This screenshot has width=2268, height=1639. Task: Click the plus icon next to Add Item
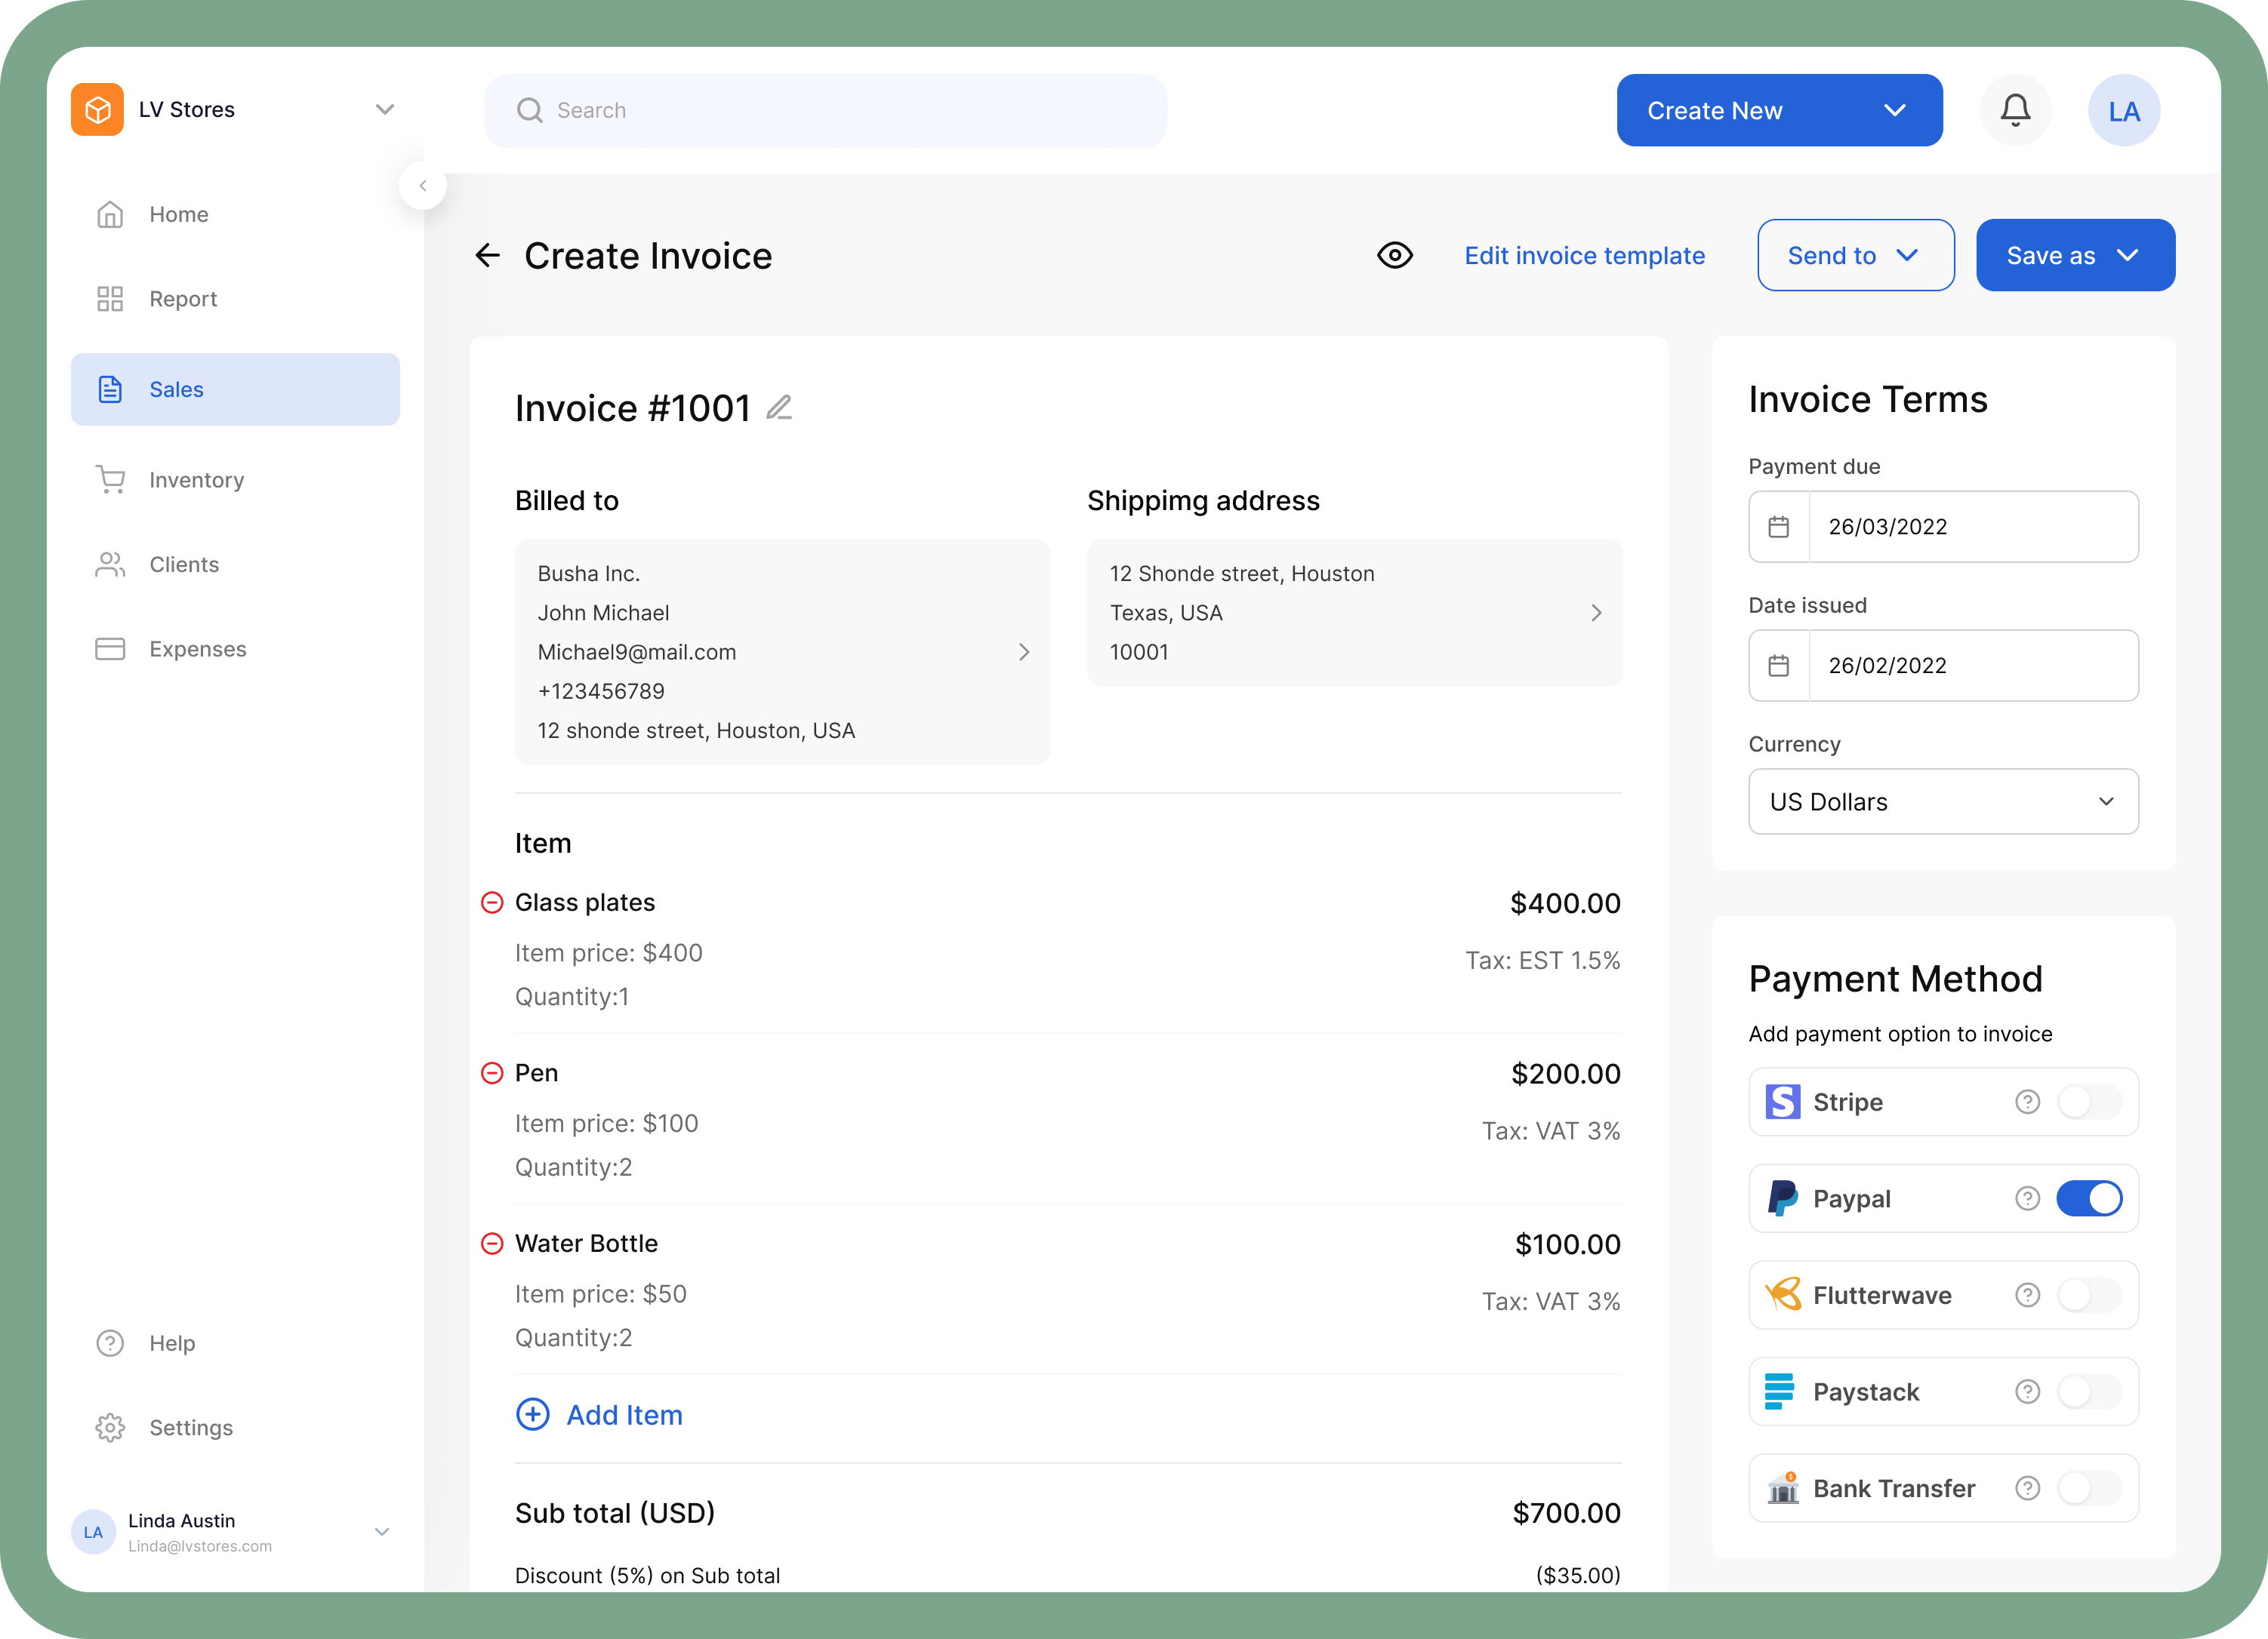click(x=533, y=1414)
